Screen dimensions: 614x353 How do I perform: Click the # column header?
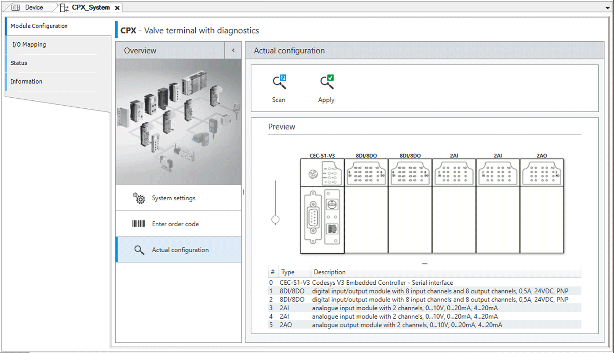[273, 272]
